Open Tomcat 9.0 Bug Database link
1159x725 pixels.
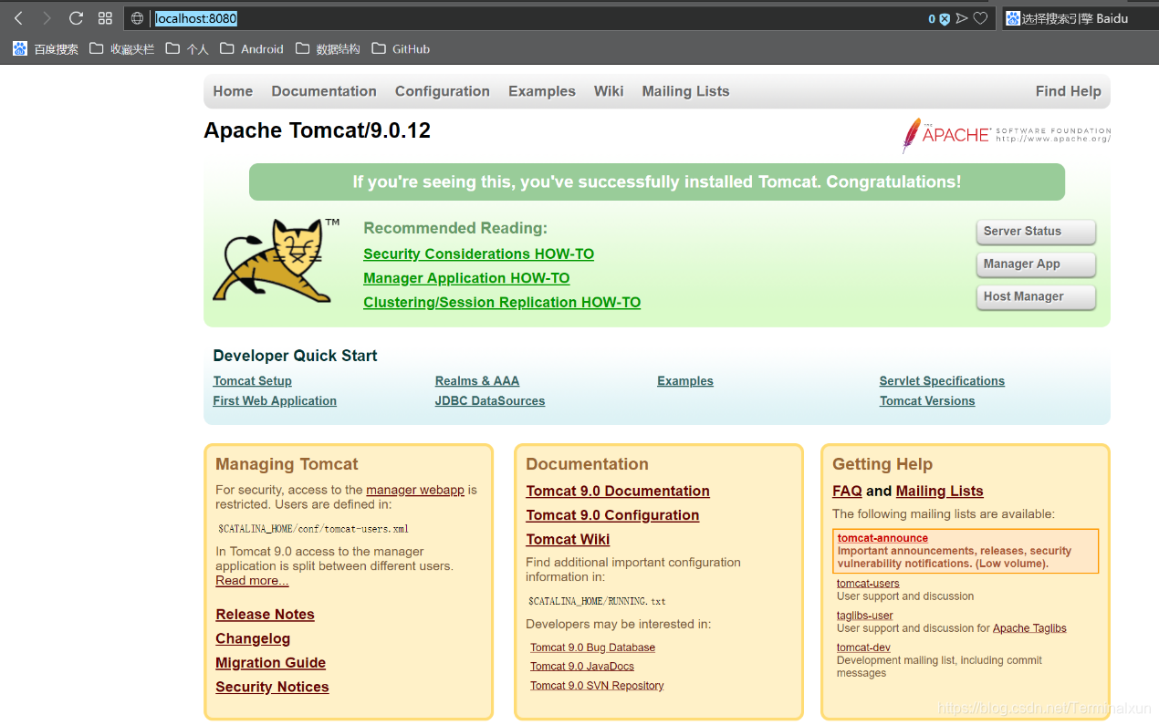592,647
